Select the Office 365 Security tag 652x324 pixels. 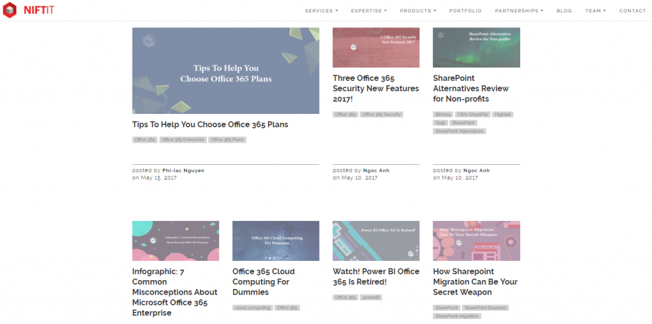[381, 115]
